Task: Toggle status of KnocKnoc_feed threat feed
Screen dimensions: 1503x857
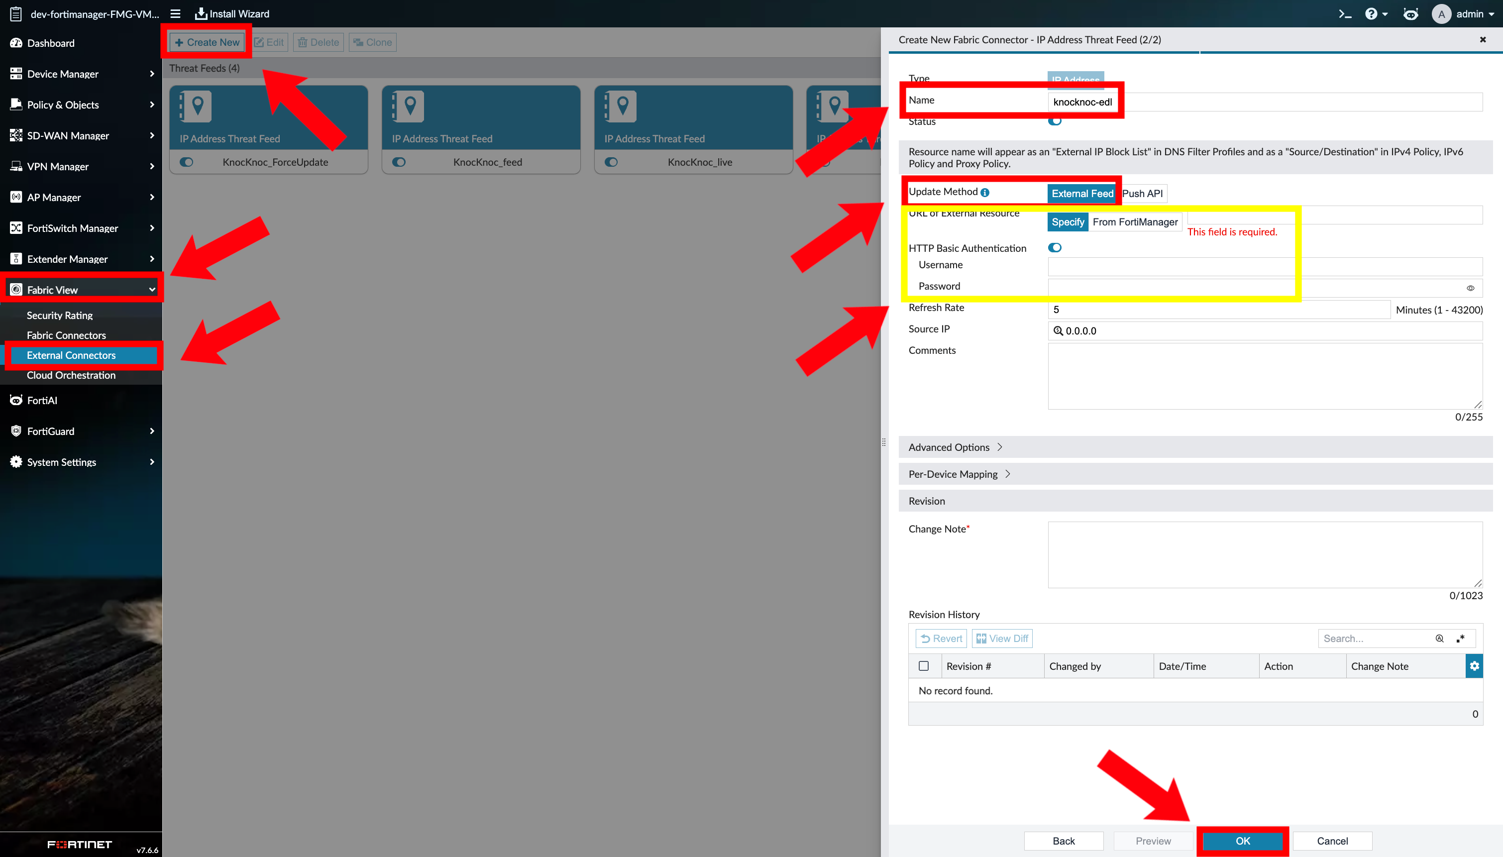Action: point(399,162)
